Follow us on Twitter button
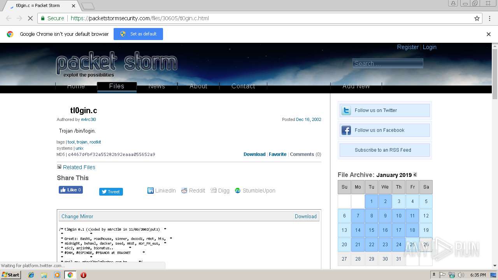 point(385,110)
